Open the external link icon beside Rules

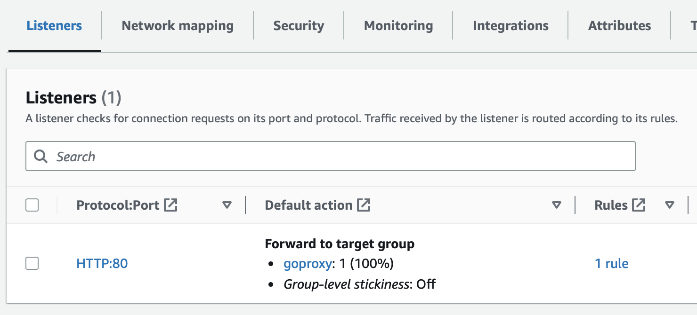point(639,205)
